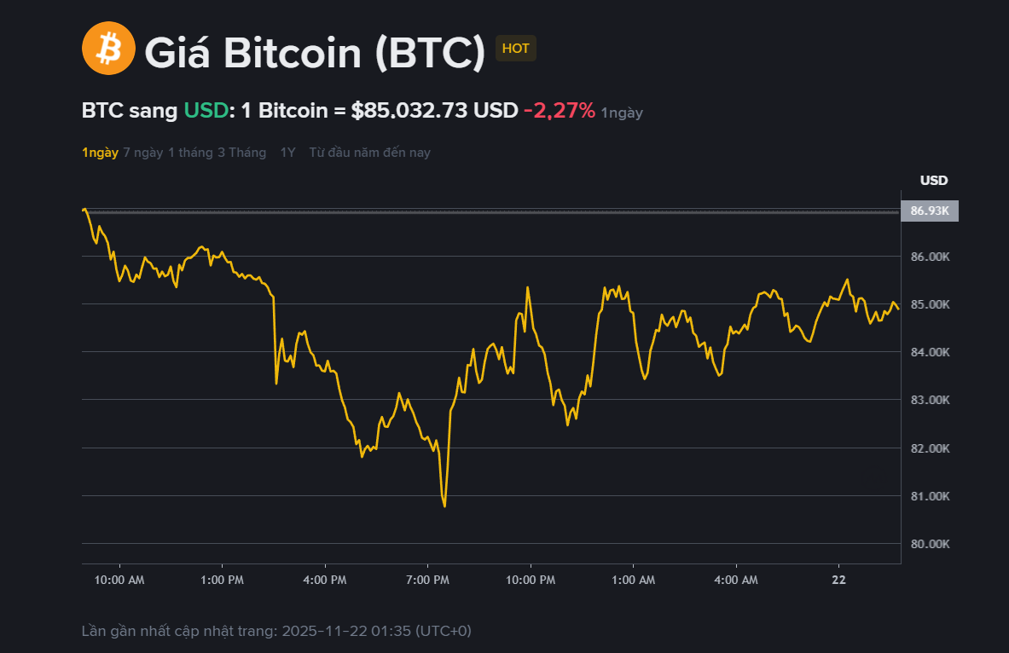Open the green USD currency link
1009x653 pixels.
pos(206,111)
